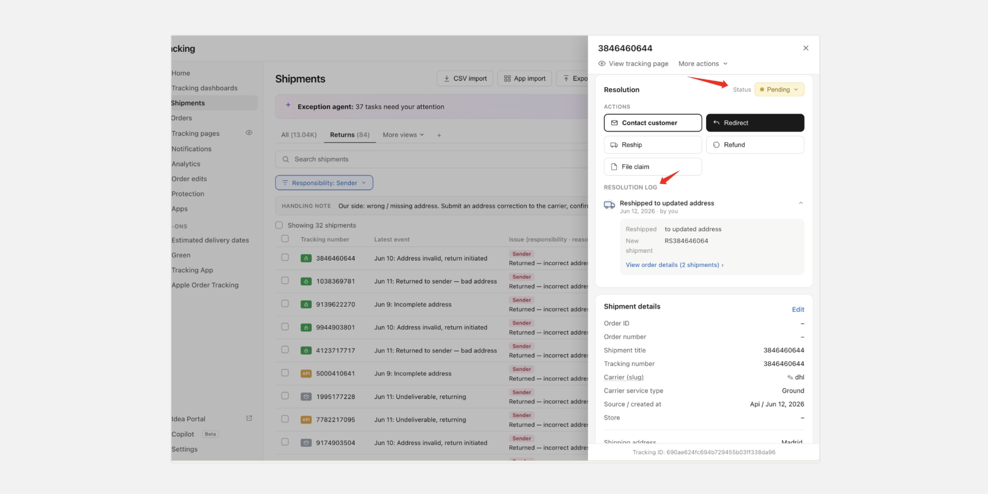The height and width of the screenshot is (494, 988).
Task: Open View order details (2 shipments) link
Action: tap(674, 265)
